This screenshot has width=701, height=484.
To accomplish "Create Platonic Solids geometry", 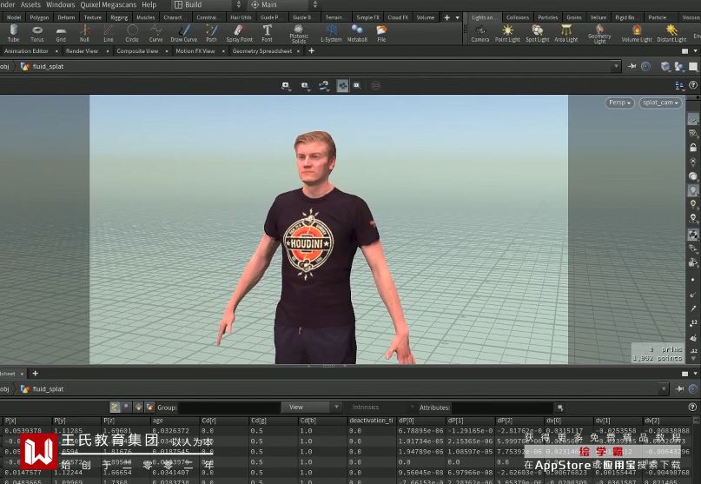I will (x=299, y=34).
